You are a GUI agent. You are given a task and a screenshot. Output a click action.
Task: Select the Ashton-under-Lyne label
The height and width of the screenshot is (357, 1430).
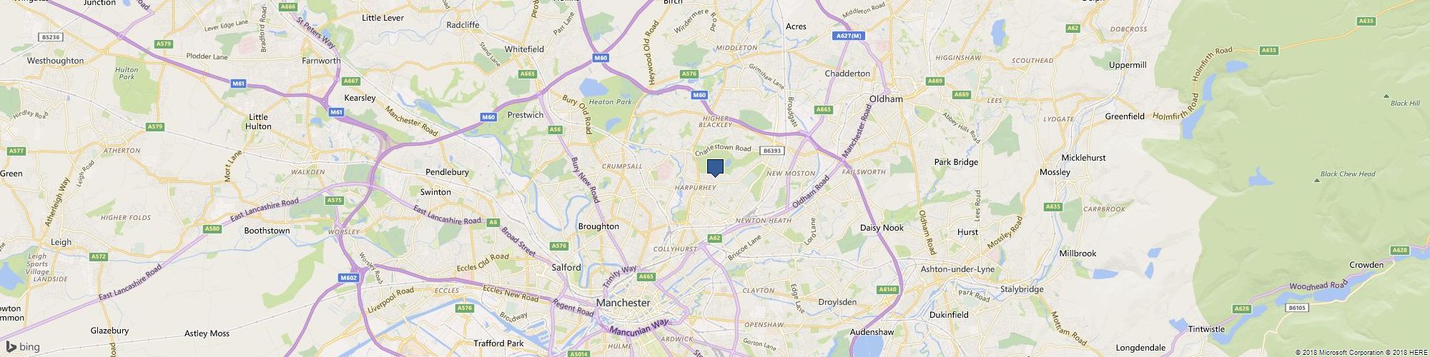coord(957,269)
